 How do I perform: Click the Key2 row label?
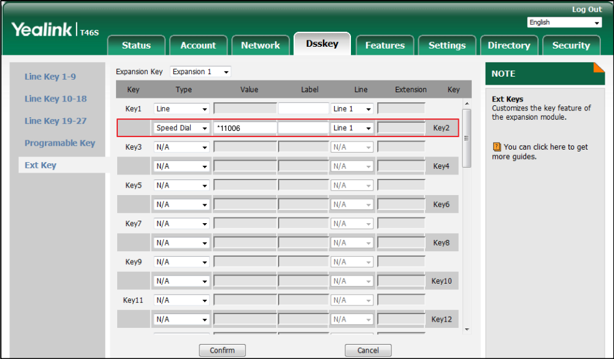click(441, 128)
